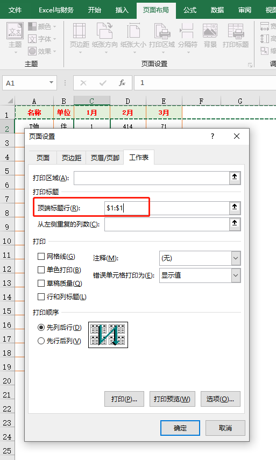Screen dimensions: 276x460
Task: Click the select-all corner triangle of sheet
Action: point(10,101)
